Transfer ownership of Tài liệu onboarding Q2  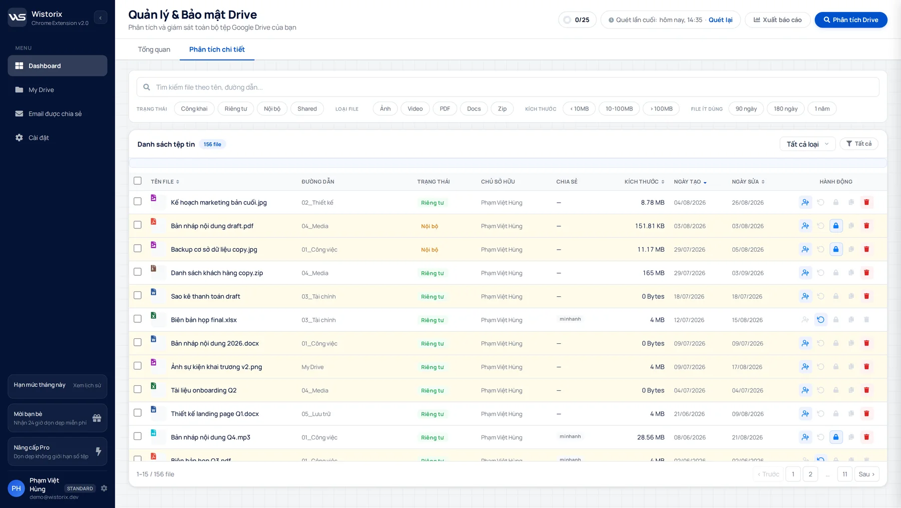pos(805,390)
